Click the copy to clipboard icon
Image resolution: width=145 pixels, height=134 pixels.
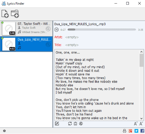[75, 124]
